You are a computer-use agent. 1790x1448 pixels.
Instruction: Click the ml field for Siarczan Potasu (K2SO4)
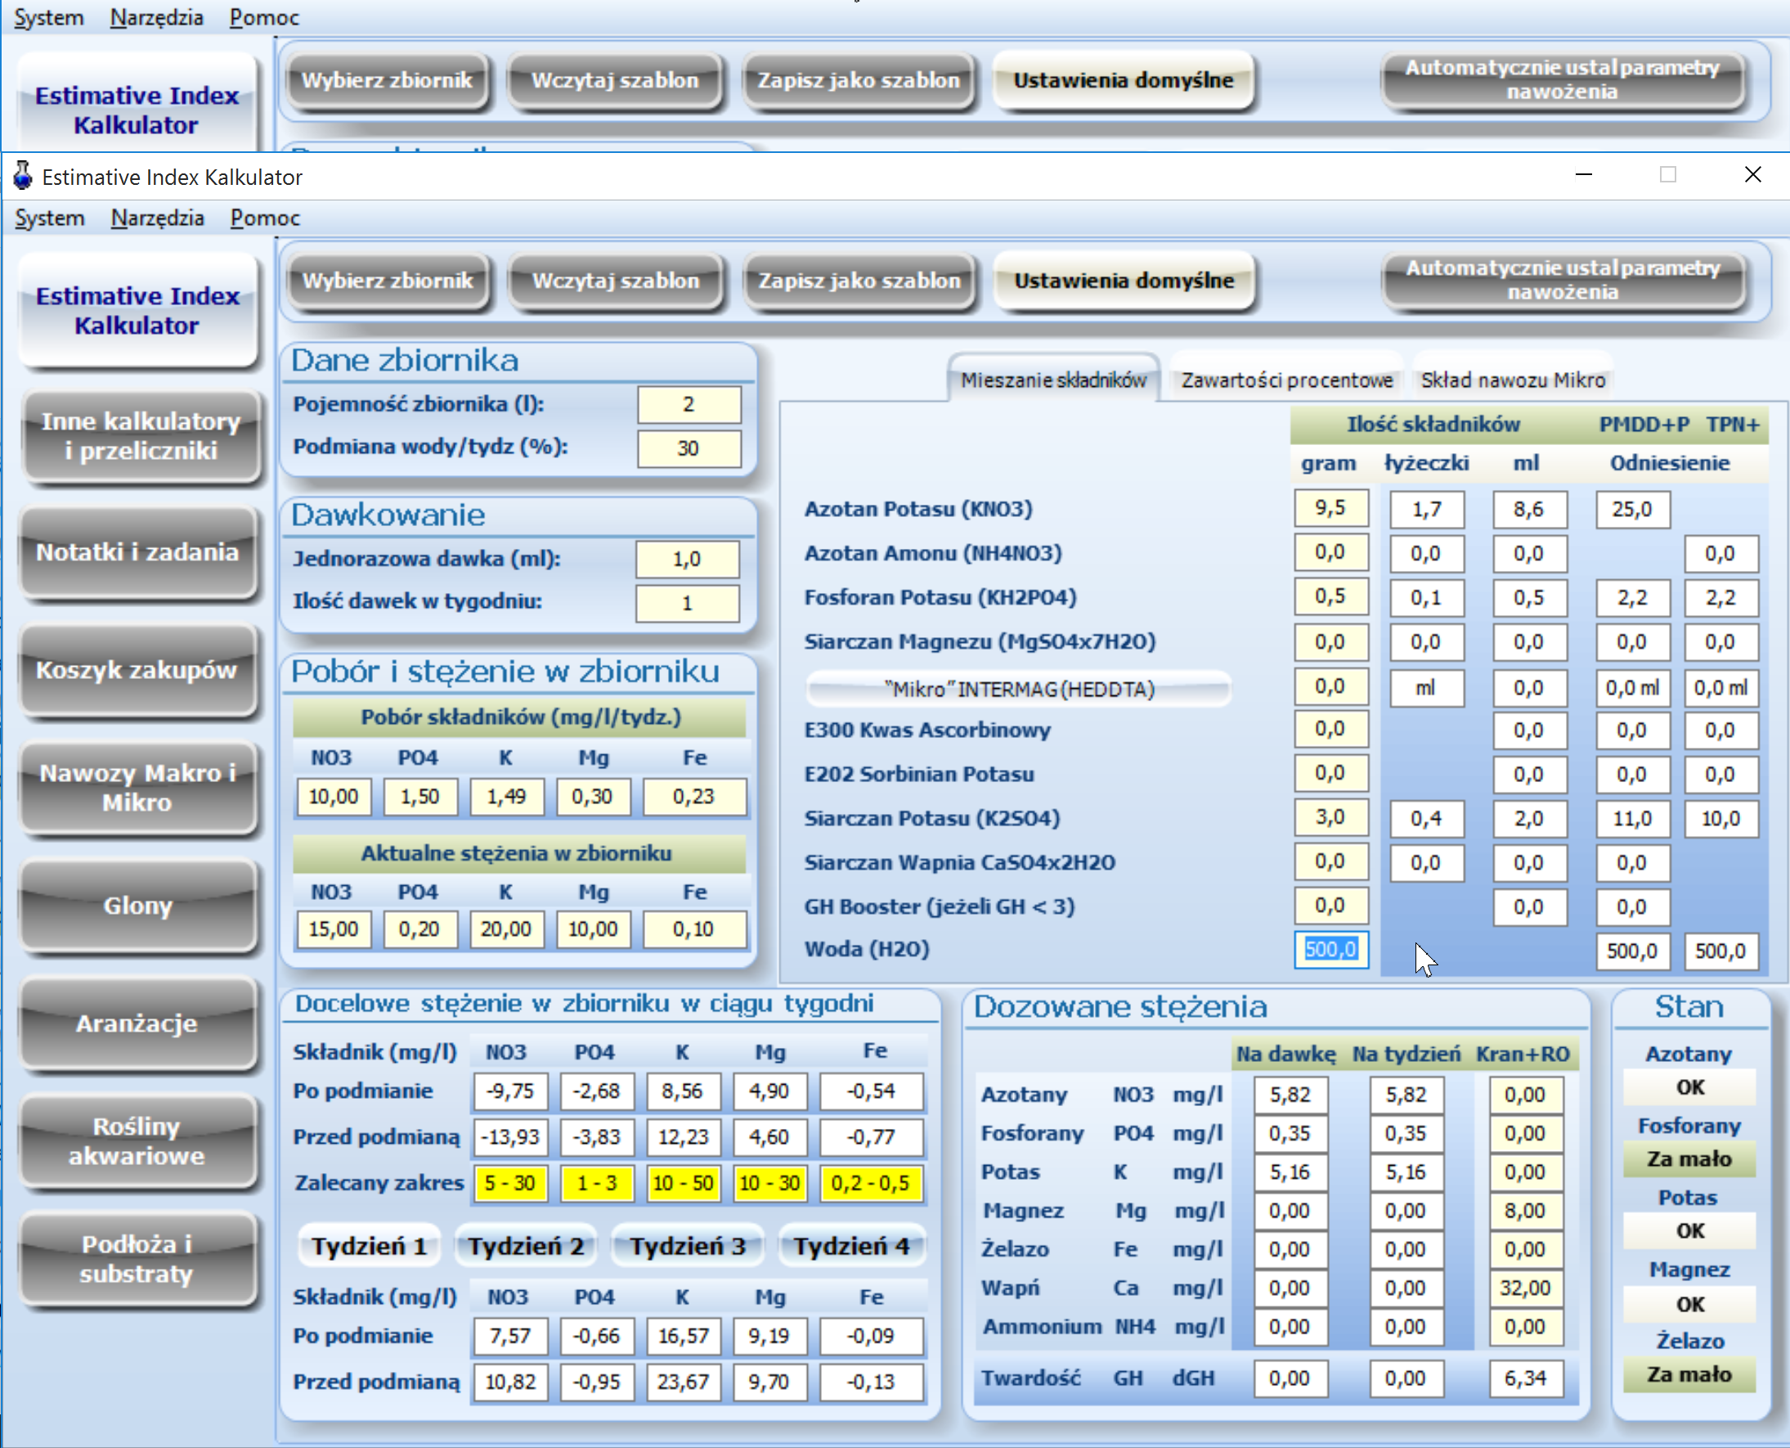click(x=1529, y=819)
